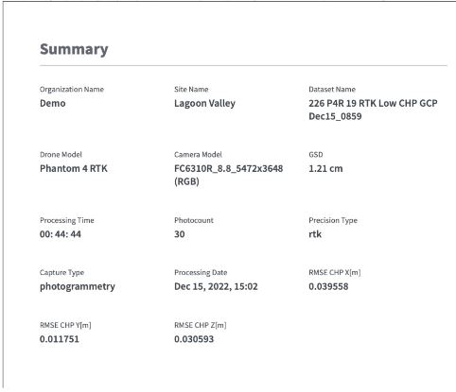The image size is (456, 392).
Task: Click the Dataset Name label
Action: [x=332, y=90]
